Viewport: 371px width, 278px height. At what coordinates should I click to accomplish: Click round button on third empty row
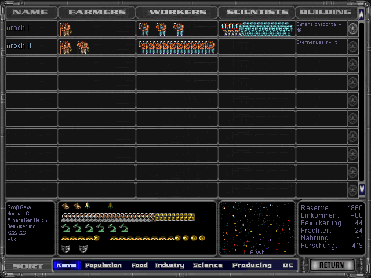pos(352,101)
